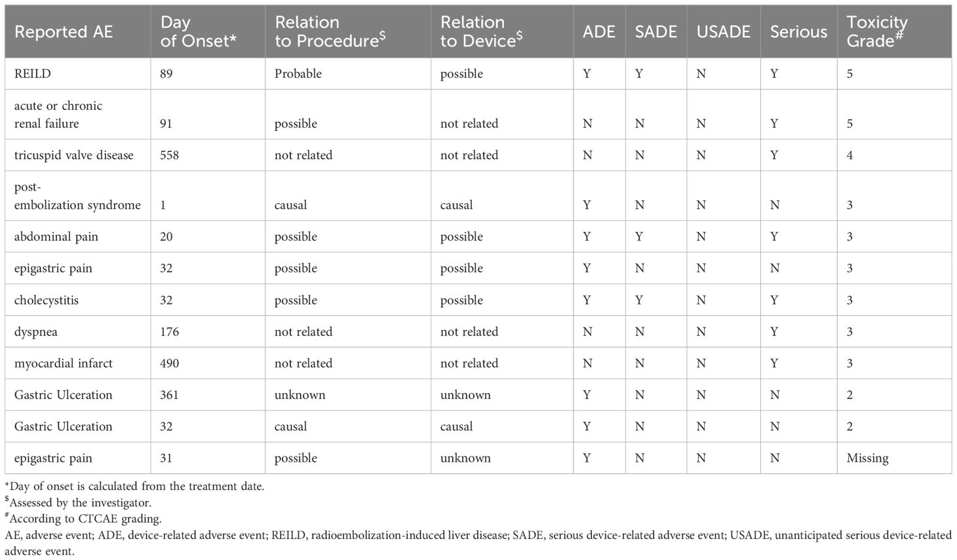Select the tricuspid valve disease cell
This screenshot has width=957, height=560.
point(74,155)
